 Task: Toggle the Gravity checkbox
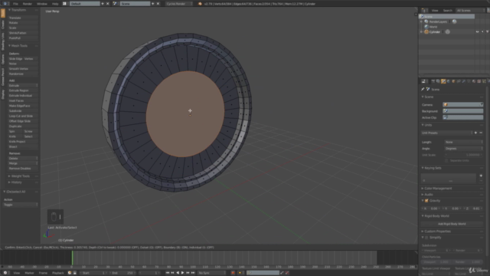tap(426, 201)
